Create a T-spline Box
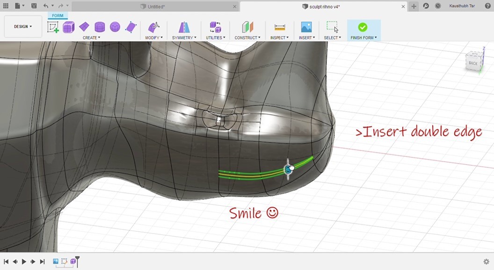The image size is (494, 270). [68, 27]
